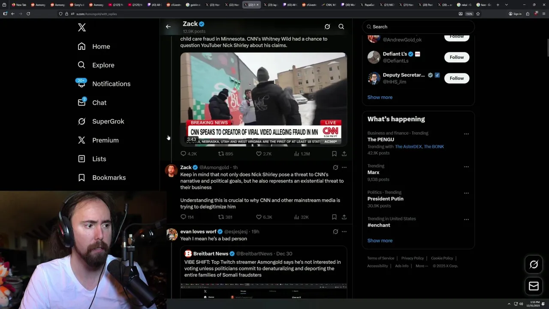Screen dimensions: 549x309
Task: Bookmark this page with the star
Action: click(478, 14)
